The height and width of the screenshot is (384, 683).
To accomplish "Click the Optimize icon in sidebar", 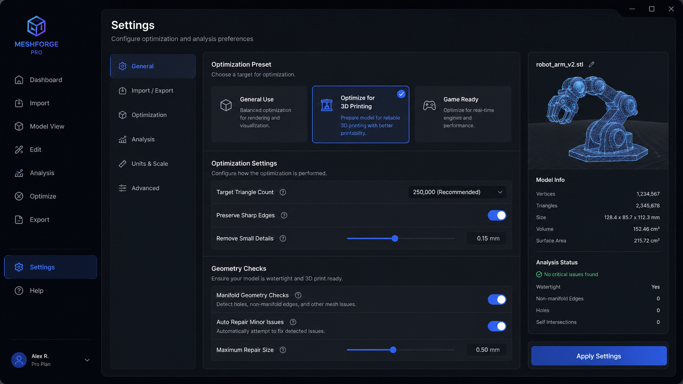I will 19,196.
